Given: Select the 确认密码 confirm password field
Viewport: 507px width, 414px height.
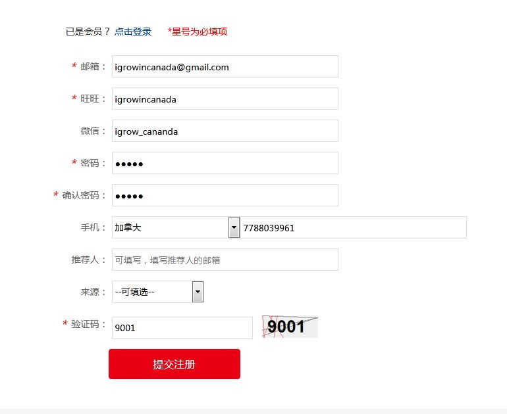Looking at the screenshot, I should click(x=225, y=196).
